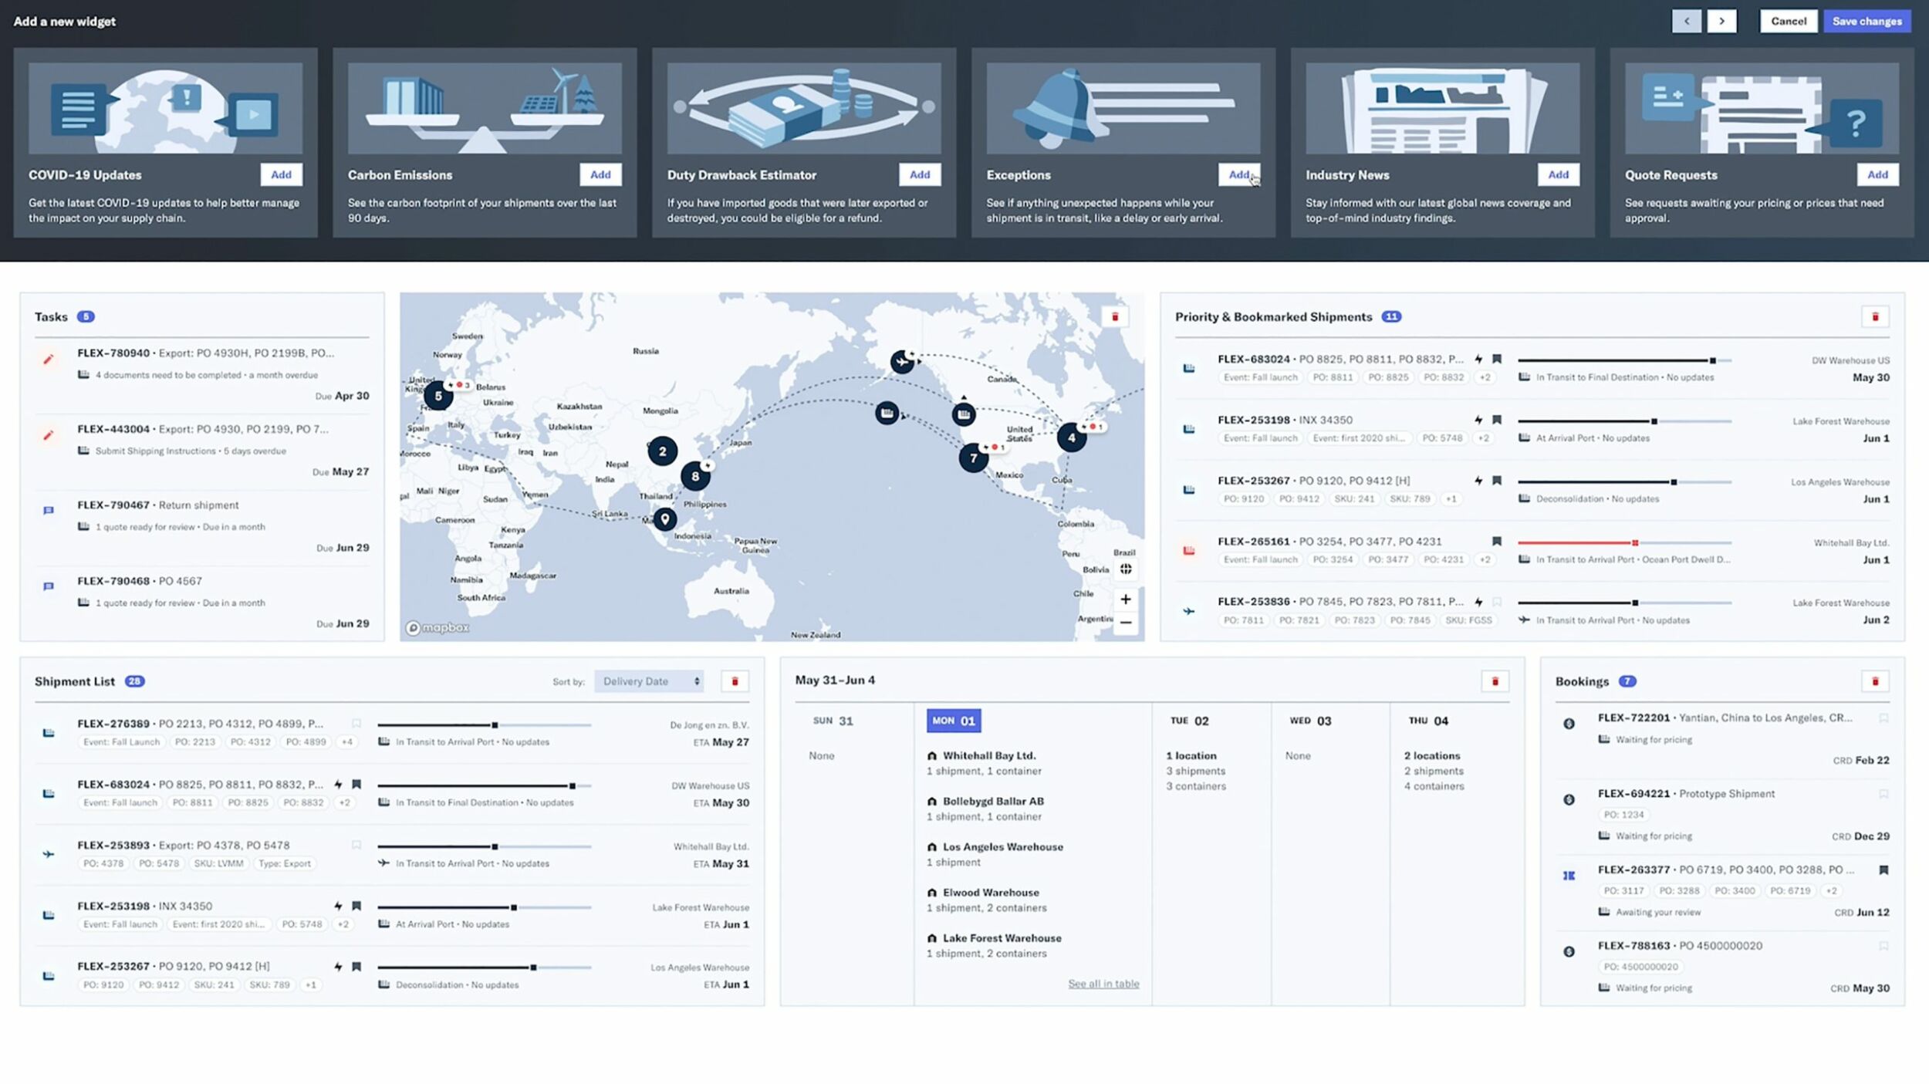The width and height of the screenshot is (1929, 1084).
Task: Click the FLEX-683024 progress bar in the Shipment List
Action: (x=484, y=785)
